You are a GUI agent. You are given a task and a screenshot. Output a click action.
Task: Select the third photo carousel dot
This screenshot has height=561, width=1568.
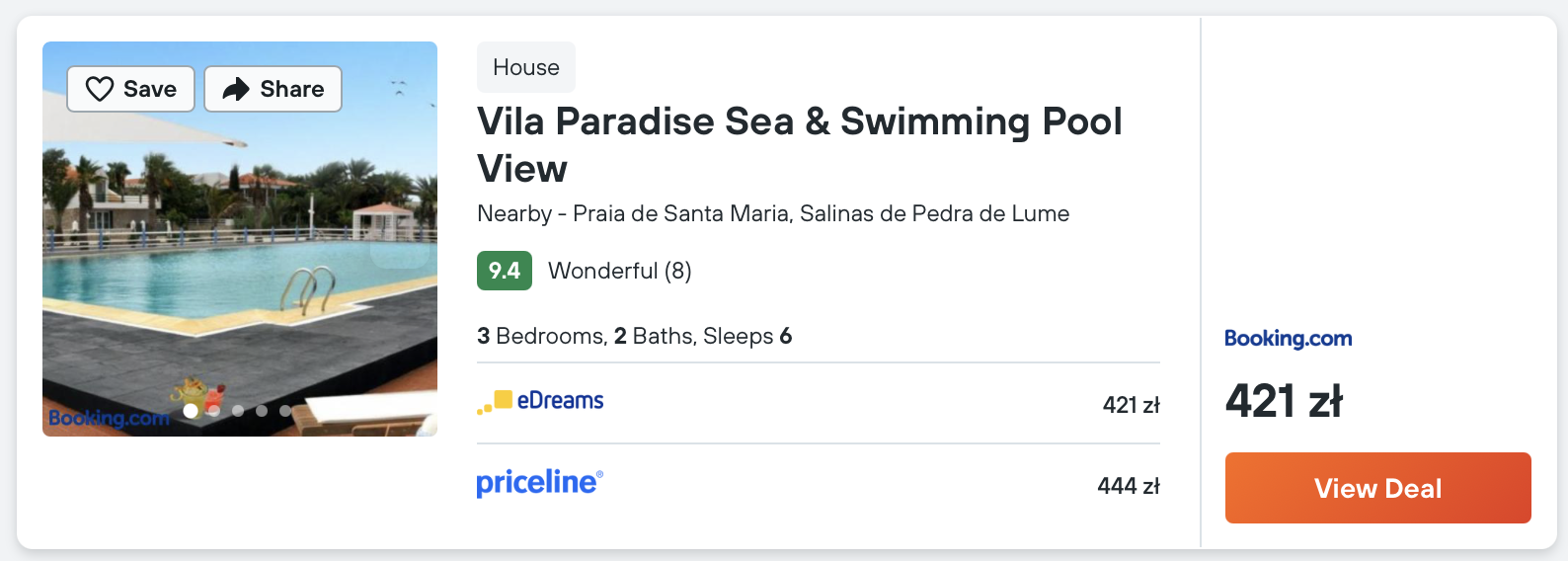238,411
